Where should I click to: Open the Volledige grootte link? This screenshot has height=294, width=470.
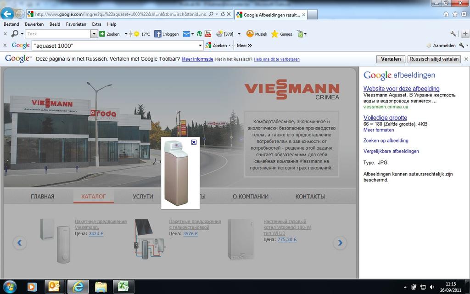(x=385, y=118)
